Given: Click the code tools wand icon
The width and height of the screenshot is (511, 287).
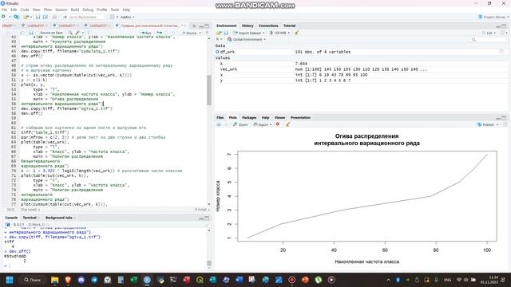Looking at the screenshot, I should coord(77,33).
